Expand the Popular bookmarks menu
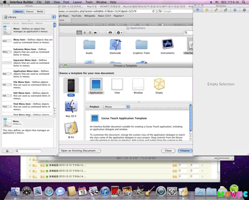Image resolution: width=249 pixels, height=200 pixels. [118, 16]
